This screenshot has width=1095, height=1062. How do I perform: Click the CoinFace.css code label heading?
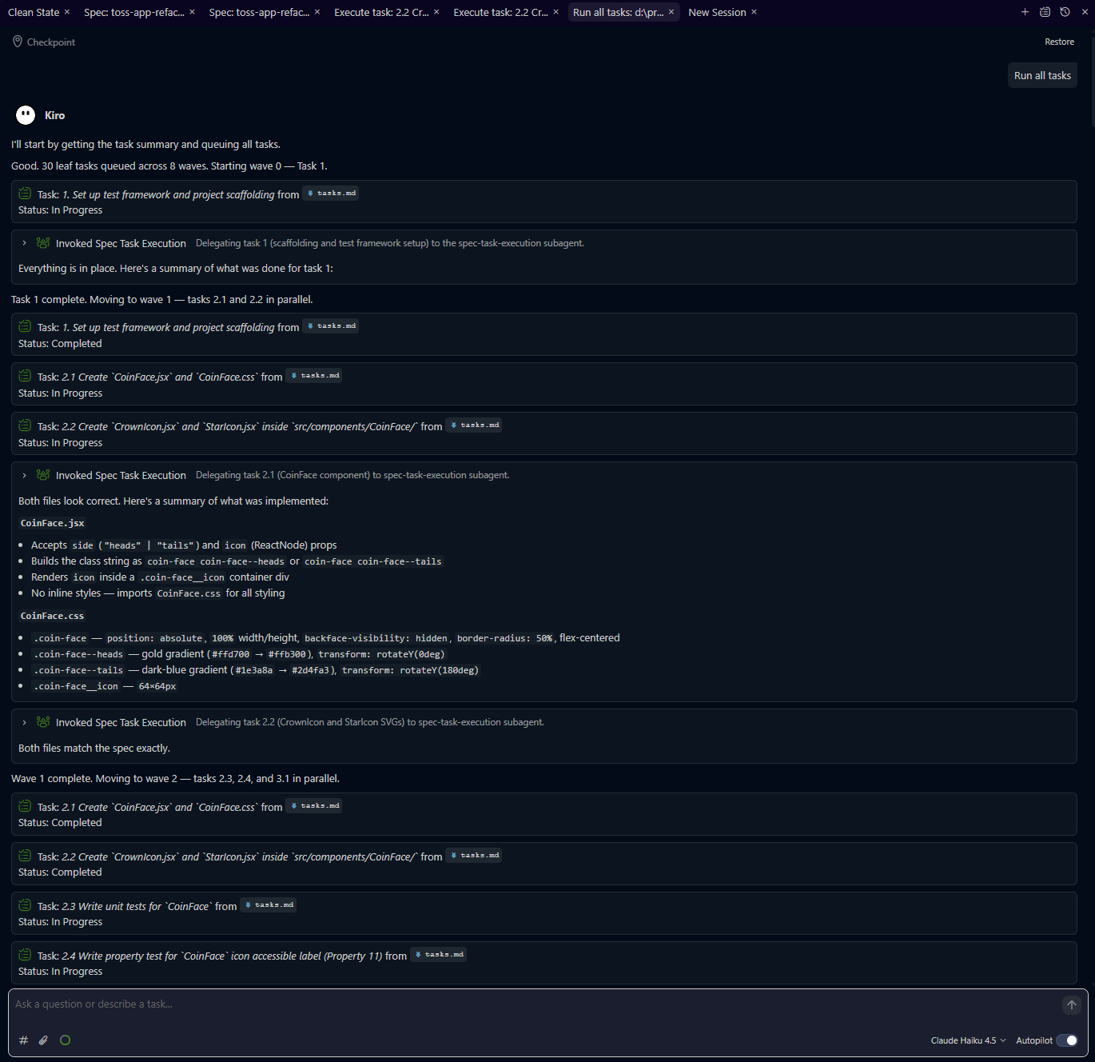(52, 616)
